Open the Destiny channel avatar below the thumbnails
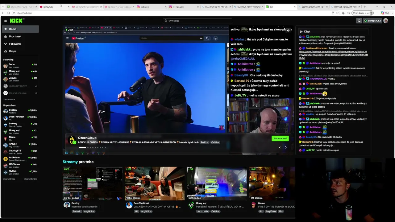The width and height of the screenshot is (395, 222). coord(67,205)
